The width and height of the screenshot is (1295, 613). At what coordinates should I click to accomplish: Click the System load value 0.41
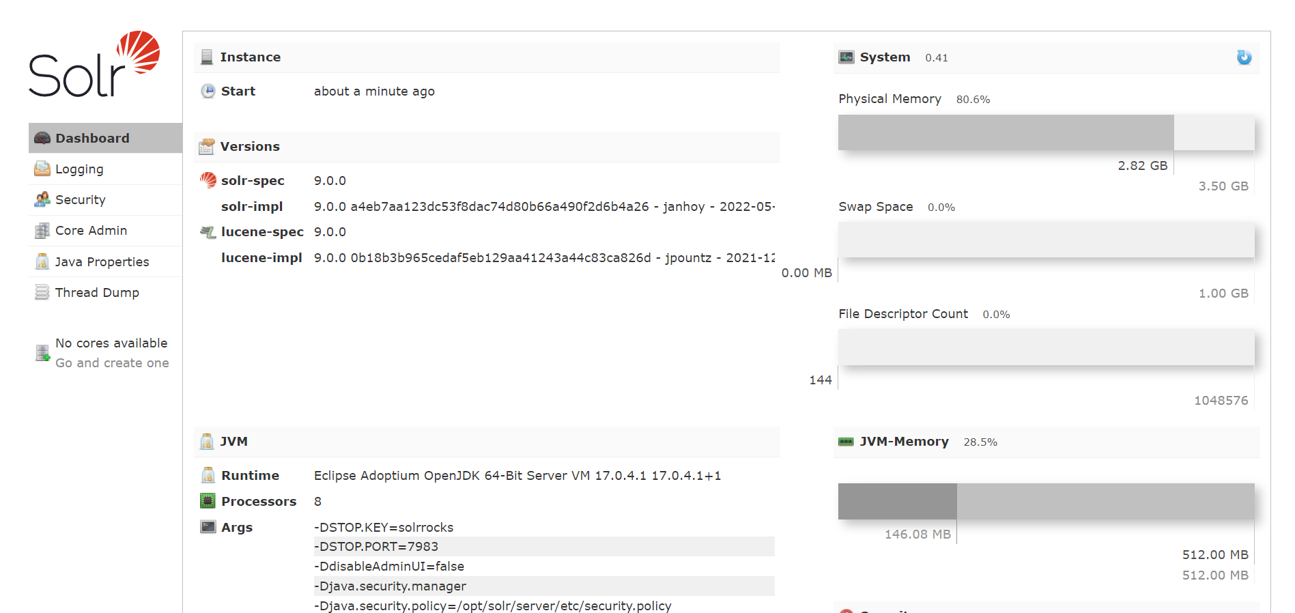[937, 58]
